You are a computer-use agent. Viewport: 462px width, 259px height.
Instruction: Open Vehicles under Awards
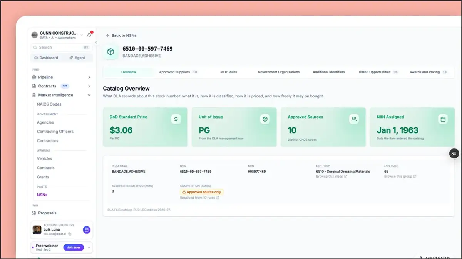pos(44,158)
